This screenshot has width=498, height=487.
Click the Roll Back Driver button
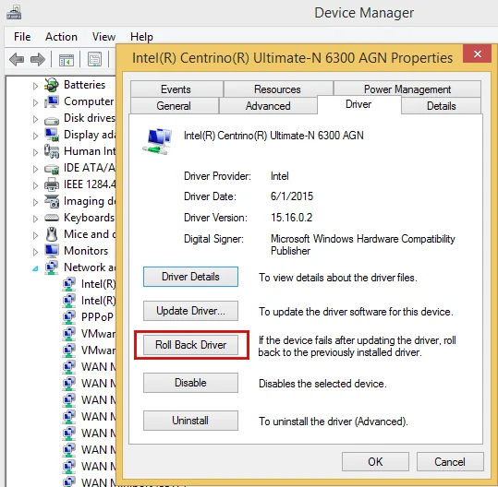pos(190,345)
